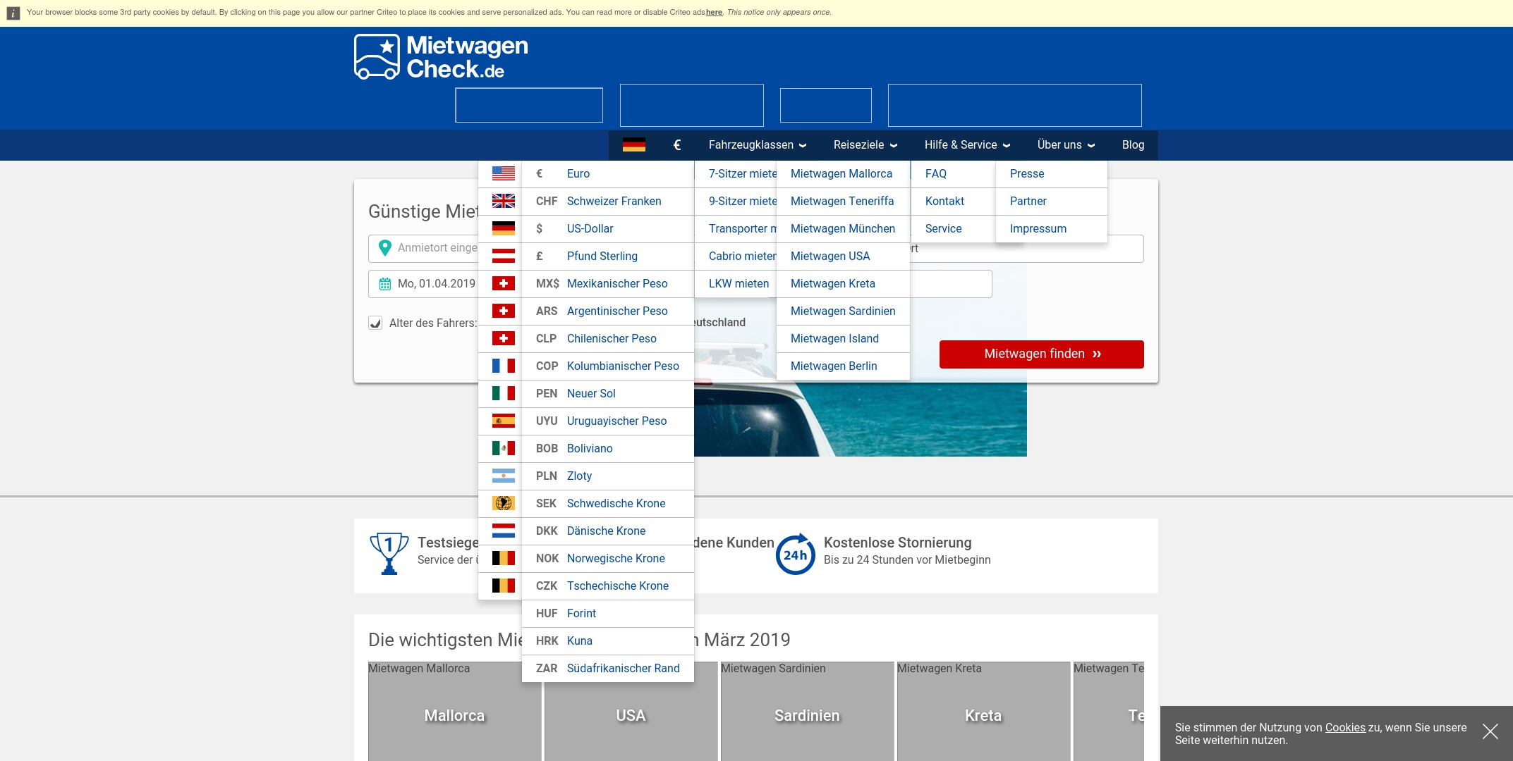Click the calendar icon beside the pickup date
Image resolution: width=1513 pixels, height=761 pixels.
[385, 284]
